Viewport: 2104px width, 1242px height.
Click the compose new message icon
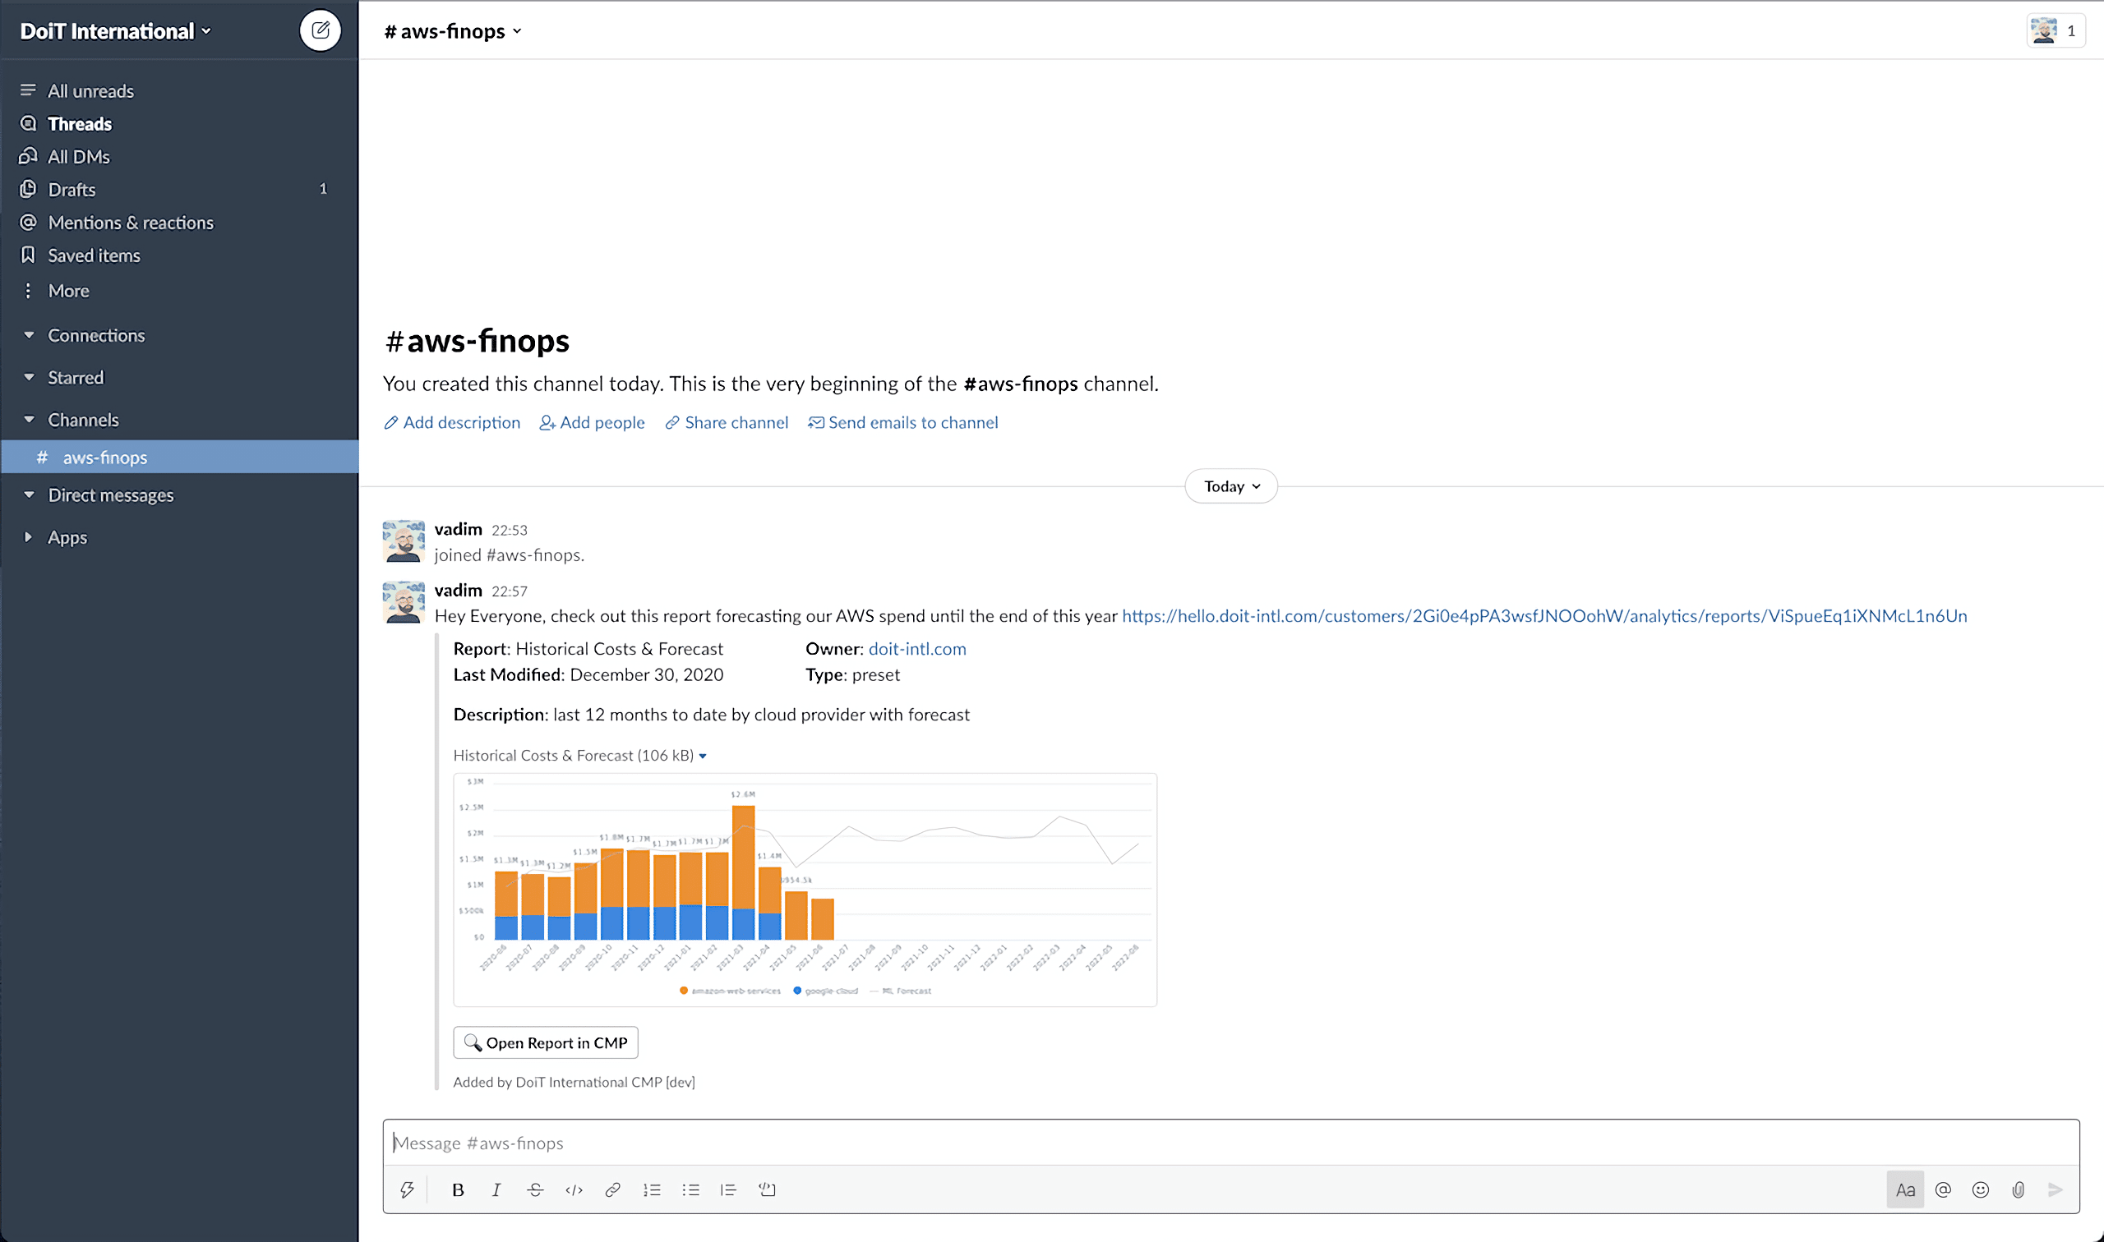point(320,31)
